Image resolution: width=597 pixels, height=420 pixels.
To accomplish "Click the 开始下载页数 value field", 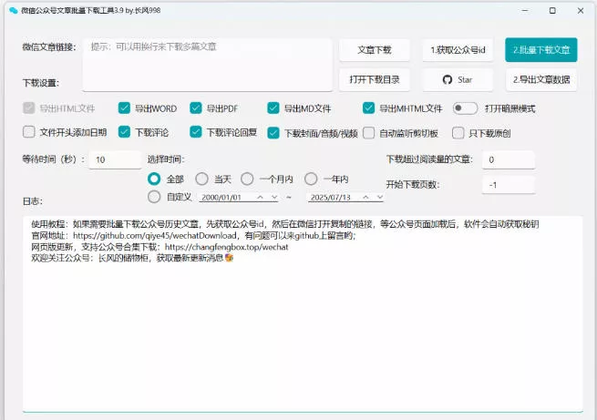I will point(509,185).
